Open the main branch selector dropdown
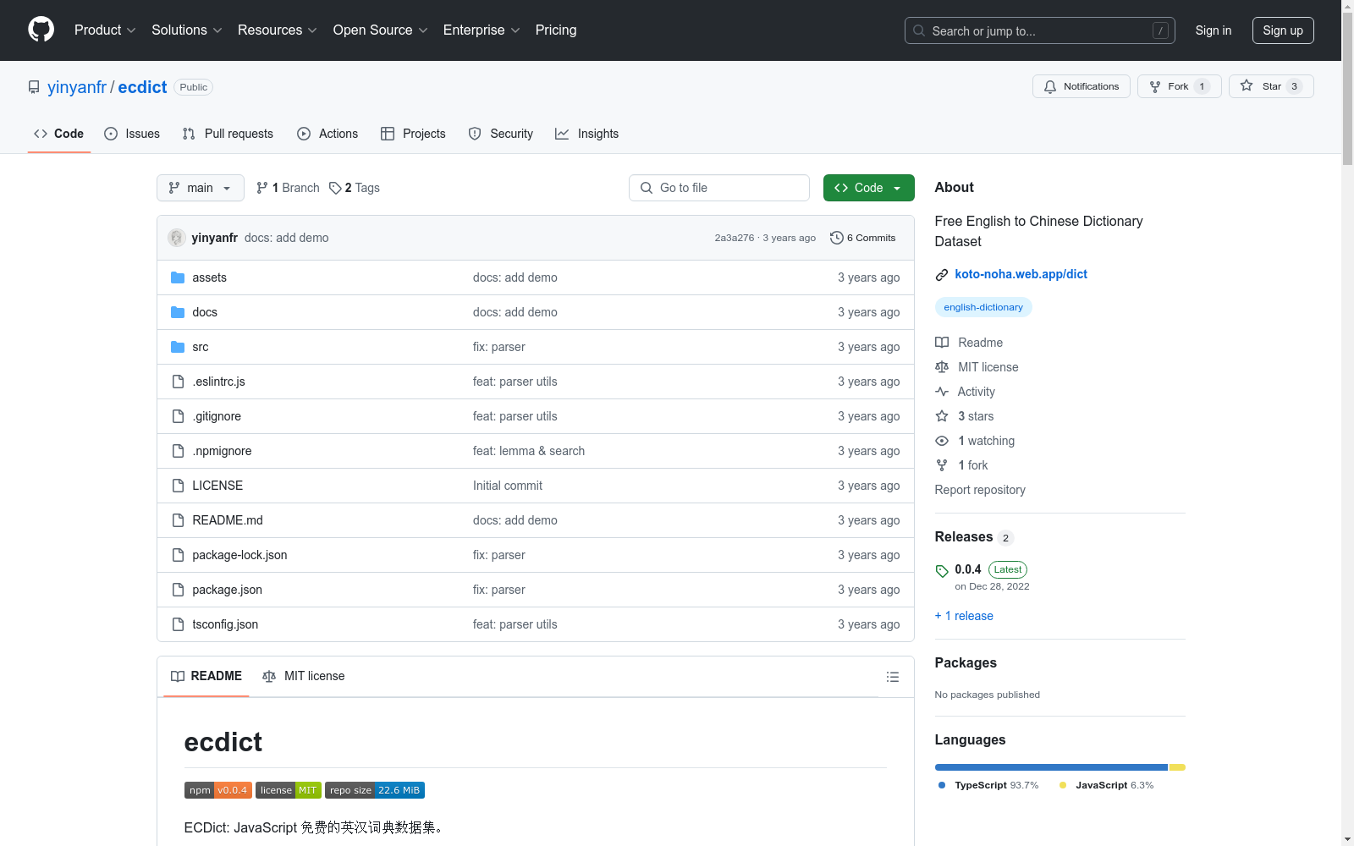The width and height of the screenshot is (1354, 846). 201,188
